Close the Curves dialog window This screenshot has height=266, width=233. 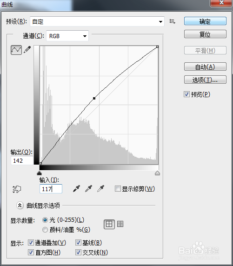pos(221,3)
